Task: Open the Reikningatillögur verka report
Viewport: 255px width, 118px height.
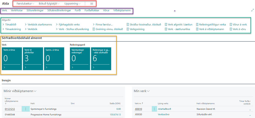Action: [212, 25]
